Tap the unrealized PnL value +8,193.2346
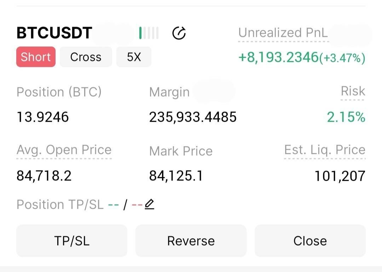Image resolution: width=382 pixels, height=272 pixels. (279, 57)
